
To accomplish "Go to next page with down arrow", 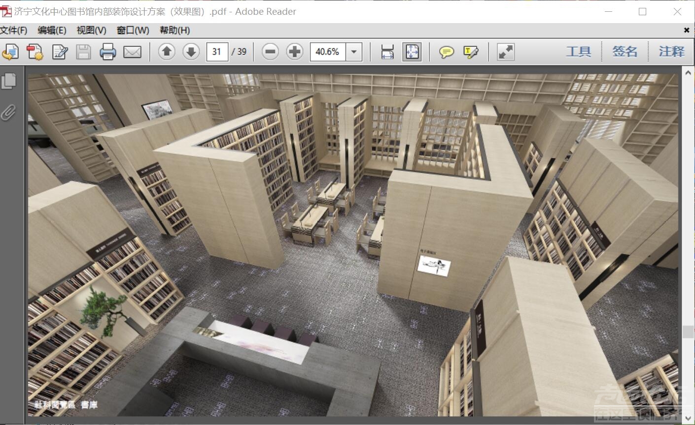I will coord(191,51).
